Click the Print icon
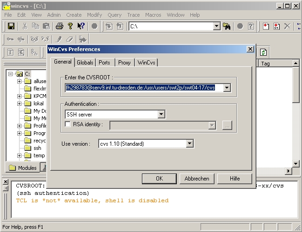The image size is (302, 232). pyautogui.click(x=59, y=26)
